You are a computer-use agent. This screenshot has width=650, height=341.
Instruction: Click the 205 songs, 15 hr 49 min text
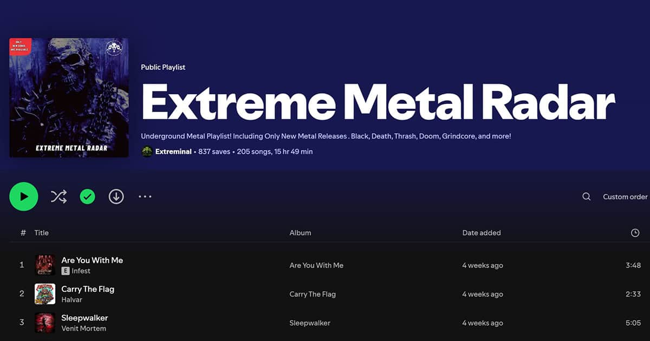(x=275, y=152)
